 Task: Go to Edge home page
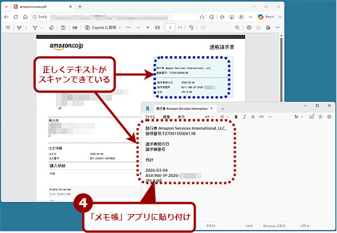(25, 17)
